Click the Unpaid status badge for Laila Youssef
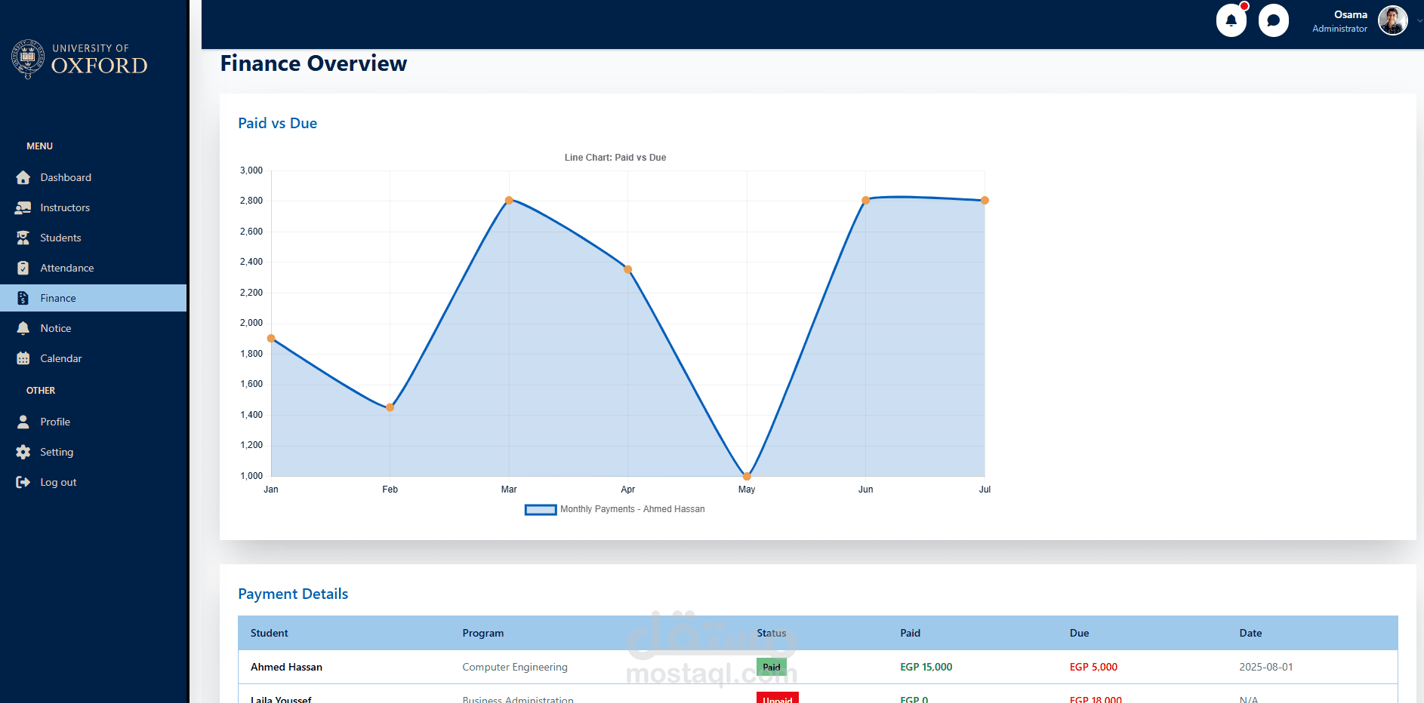The height and width of the screenshot is (703, 1424). point(778,698)
